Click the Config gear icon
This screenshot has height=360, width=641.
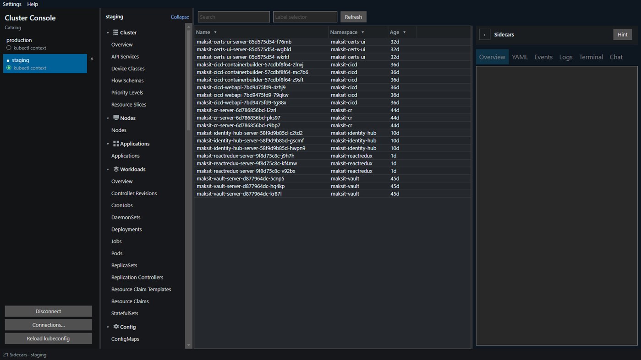click(x=116, y=327)
